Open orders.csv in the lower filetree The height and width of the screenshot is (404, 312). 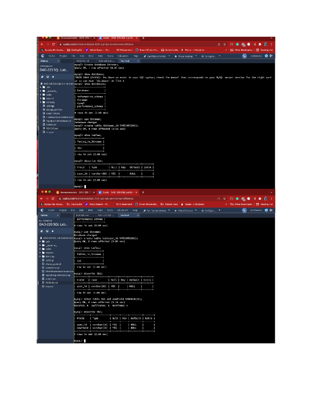[x=51, y=279]
